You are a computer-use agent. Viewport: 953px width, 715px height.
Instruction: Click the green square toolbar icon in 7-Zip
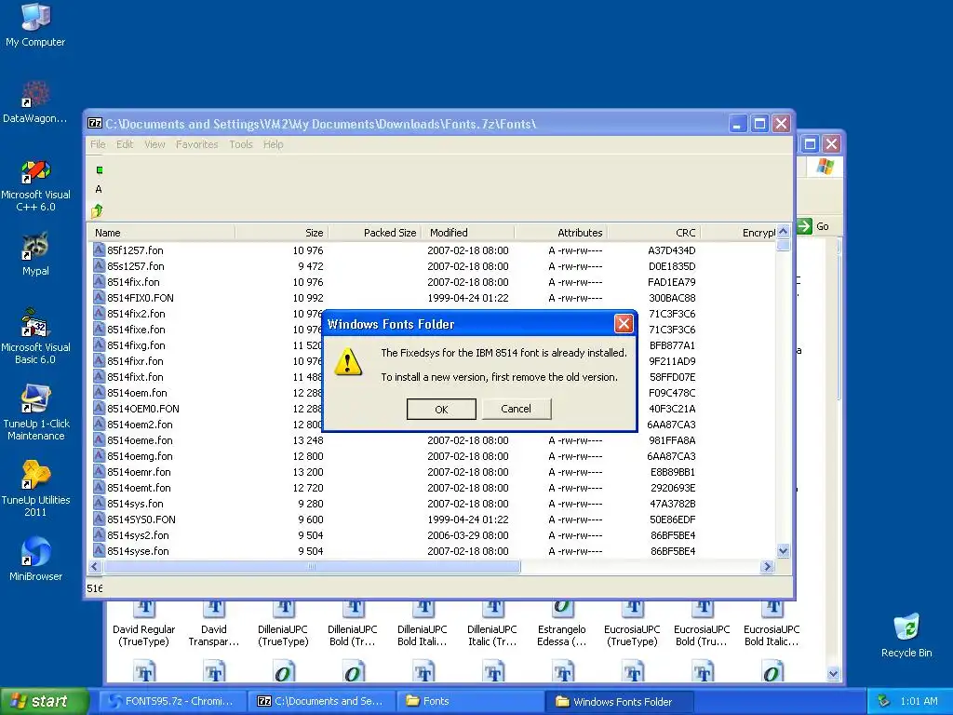pyautogui.click(x=100, y=170)
